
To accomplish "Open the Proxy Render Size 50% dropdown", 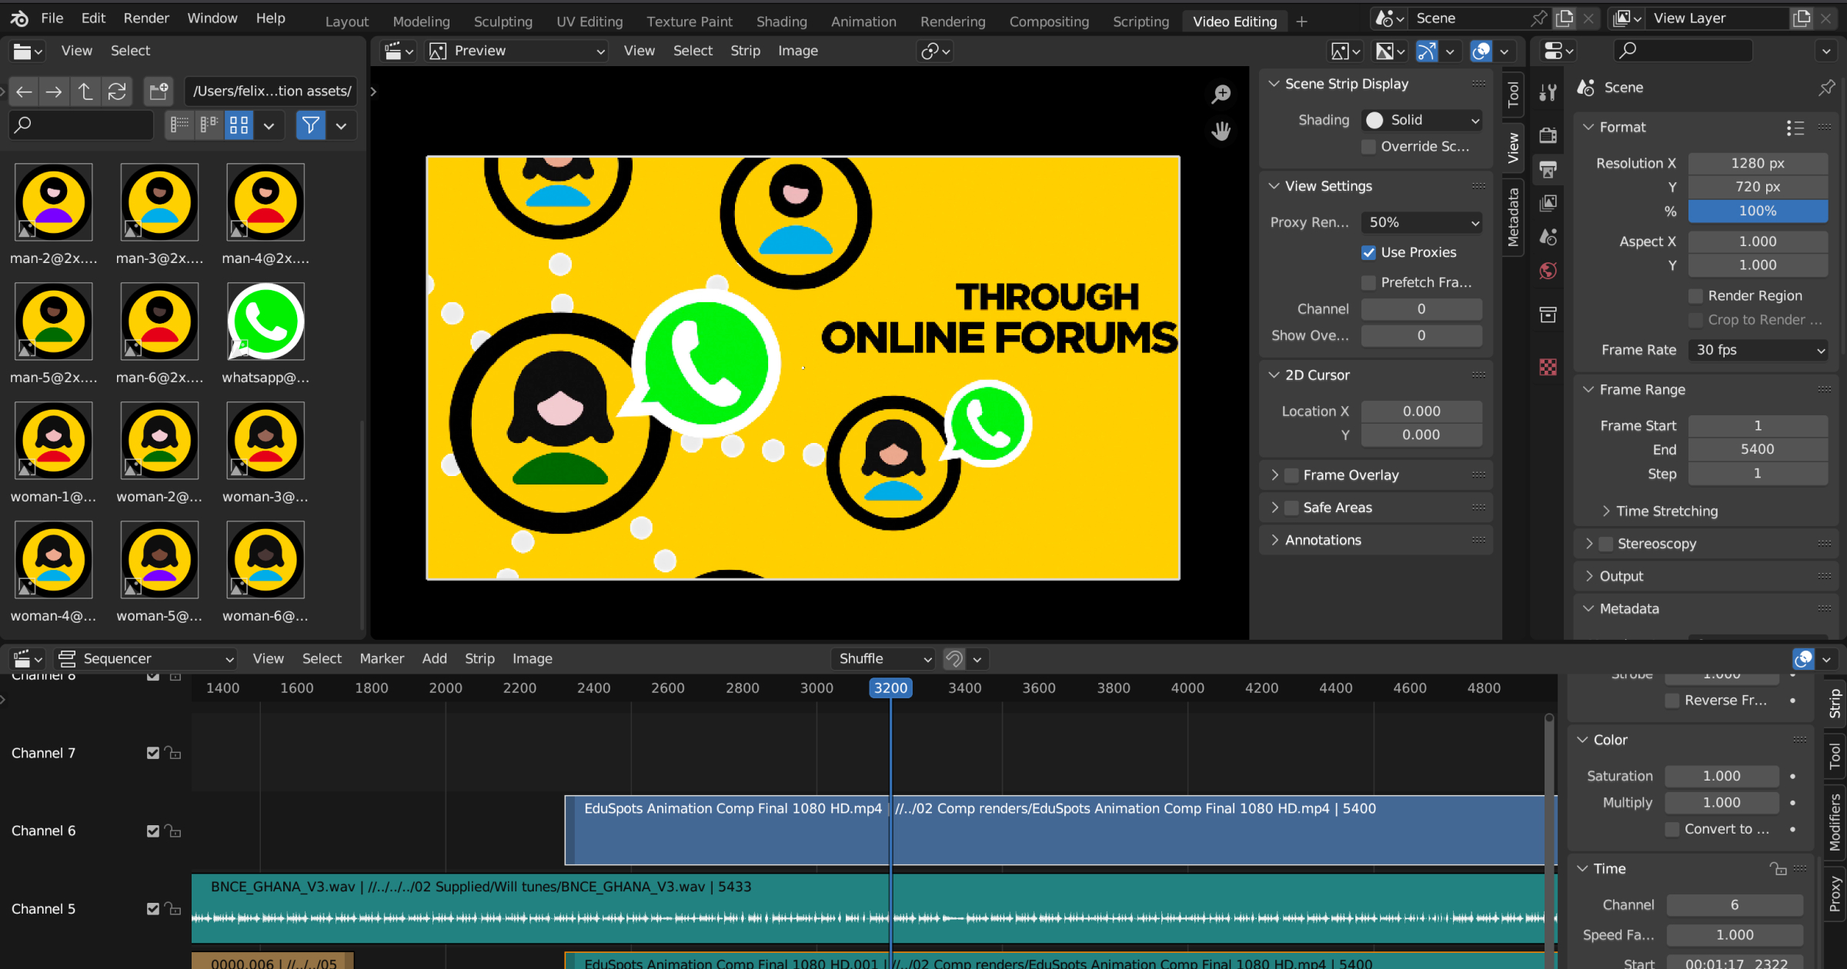I will coord(1422,222).
